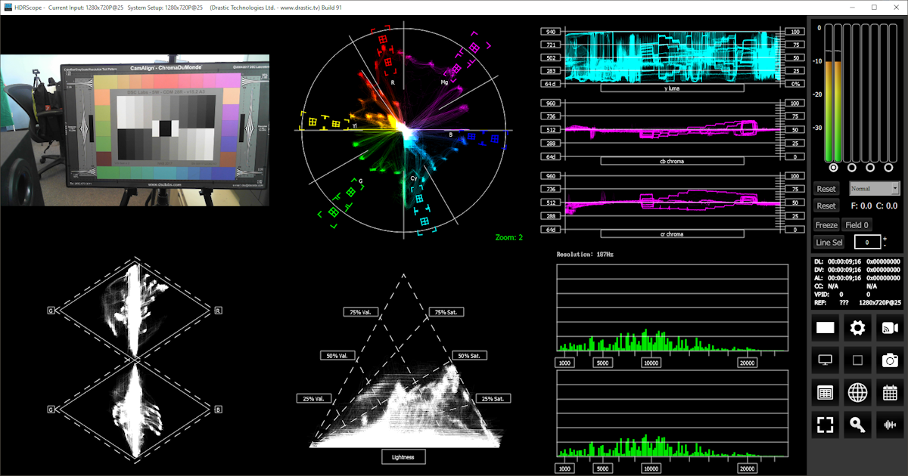This screenshot has width=908, height=476.
Task: Click the streaming video camera icon
Action: (890, 328)
